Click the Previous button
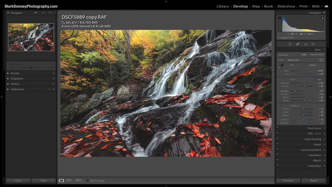Image resolution: width=332 pixels, height=187 pixels. pos(288,181)
